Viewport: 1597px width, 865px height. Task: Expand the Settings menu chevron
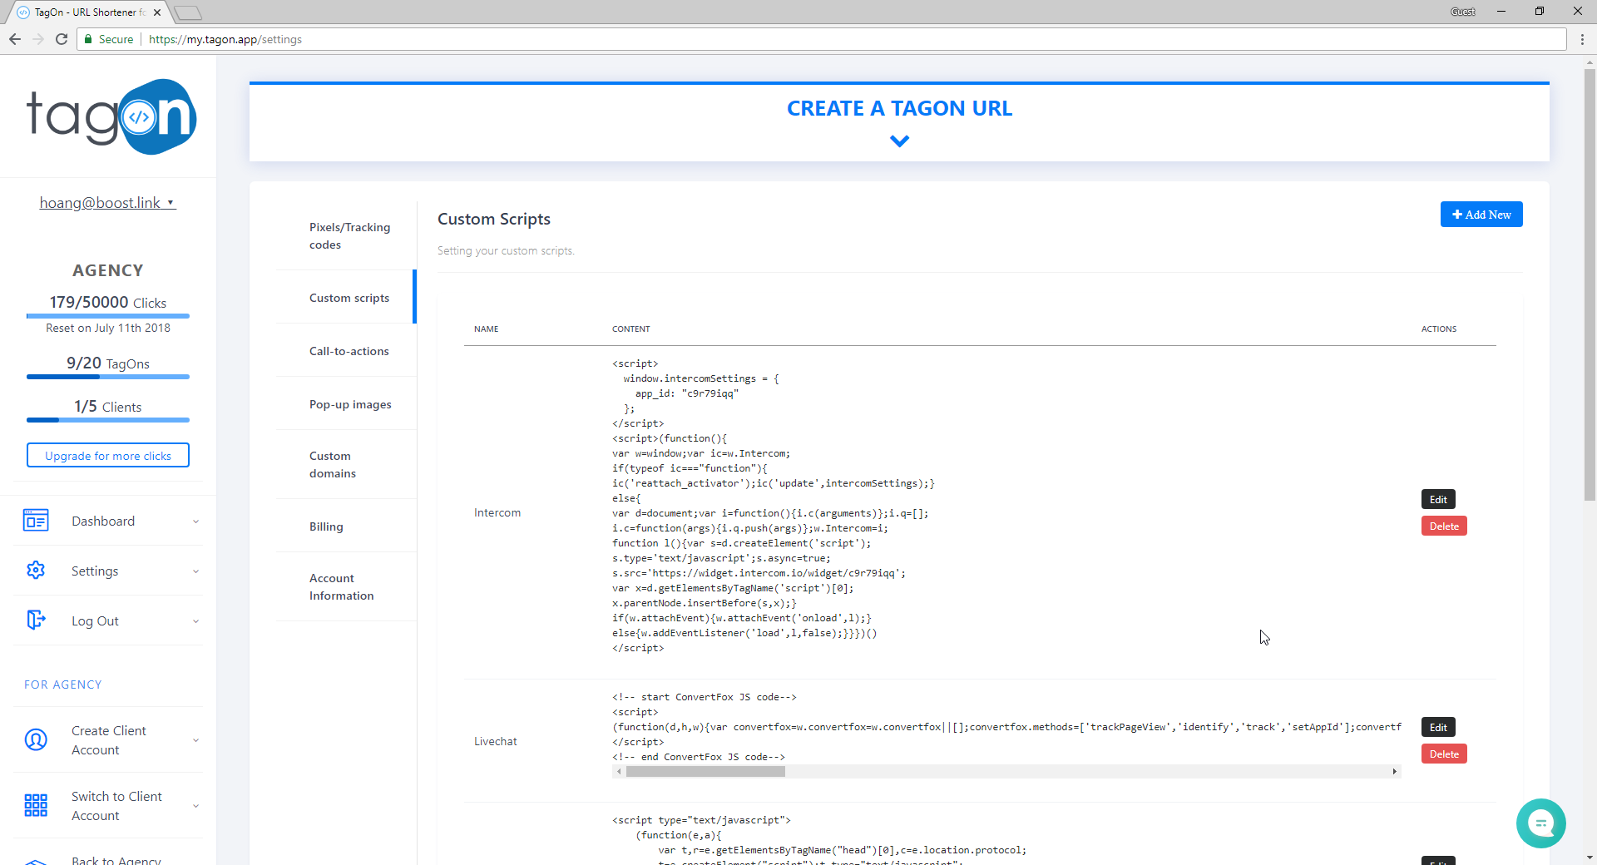pos(196,571)
